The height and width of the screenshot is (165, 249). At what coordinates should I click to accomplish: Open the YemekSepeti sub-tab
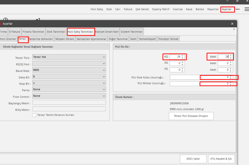[147, 39]
